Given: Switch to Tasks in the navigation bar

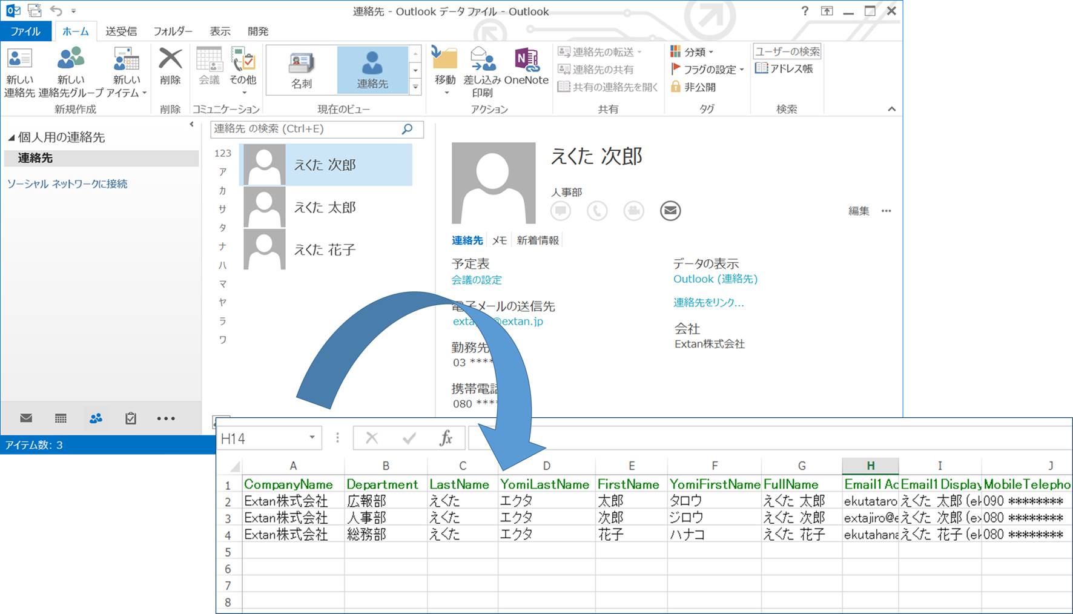Looking at the screenshot, I should pyautogui.click(x=130, y=418).
